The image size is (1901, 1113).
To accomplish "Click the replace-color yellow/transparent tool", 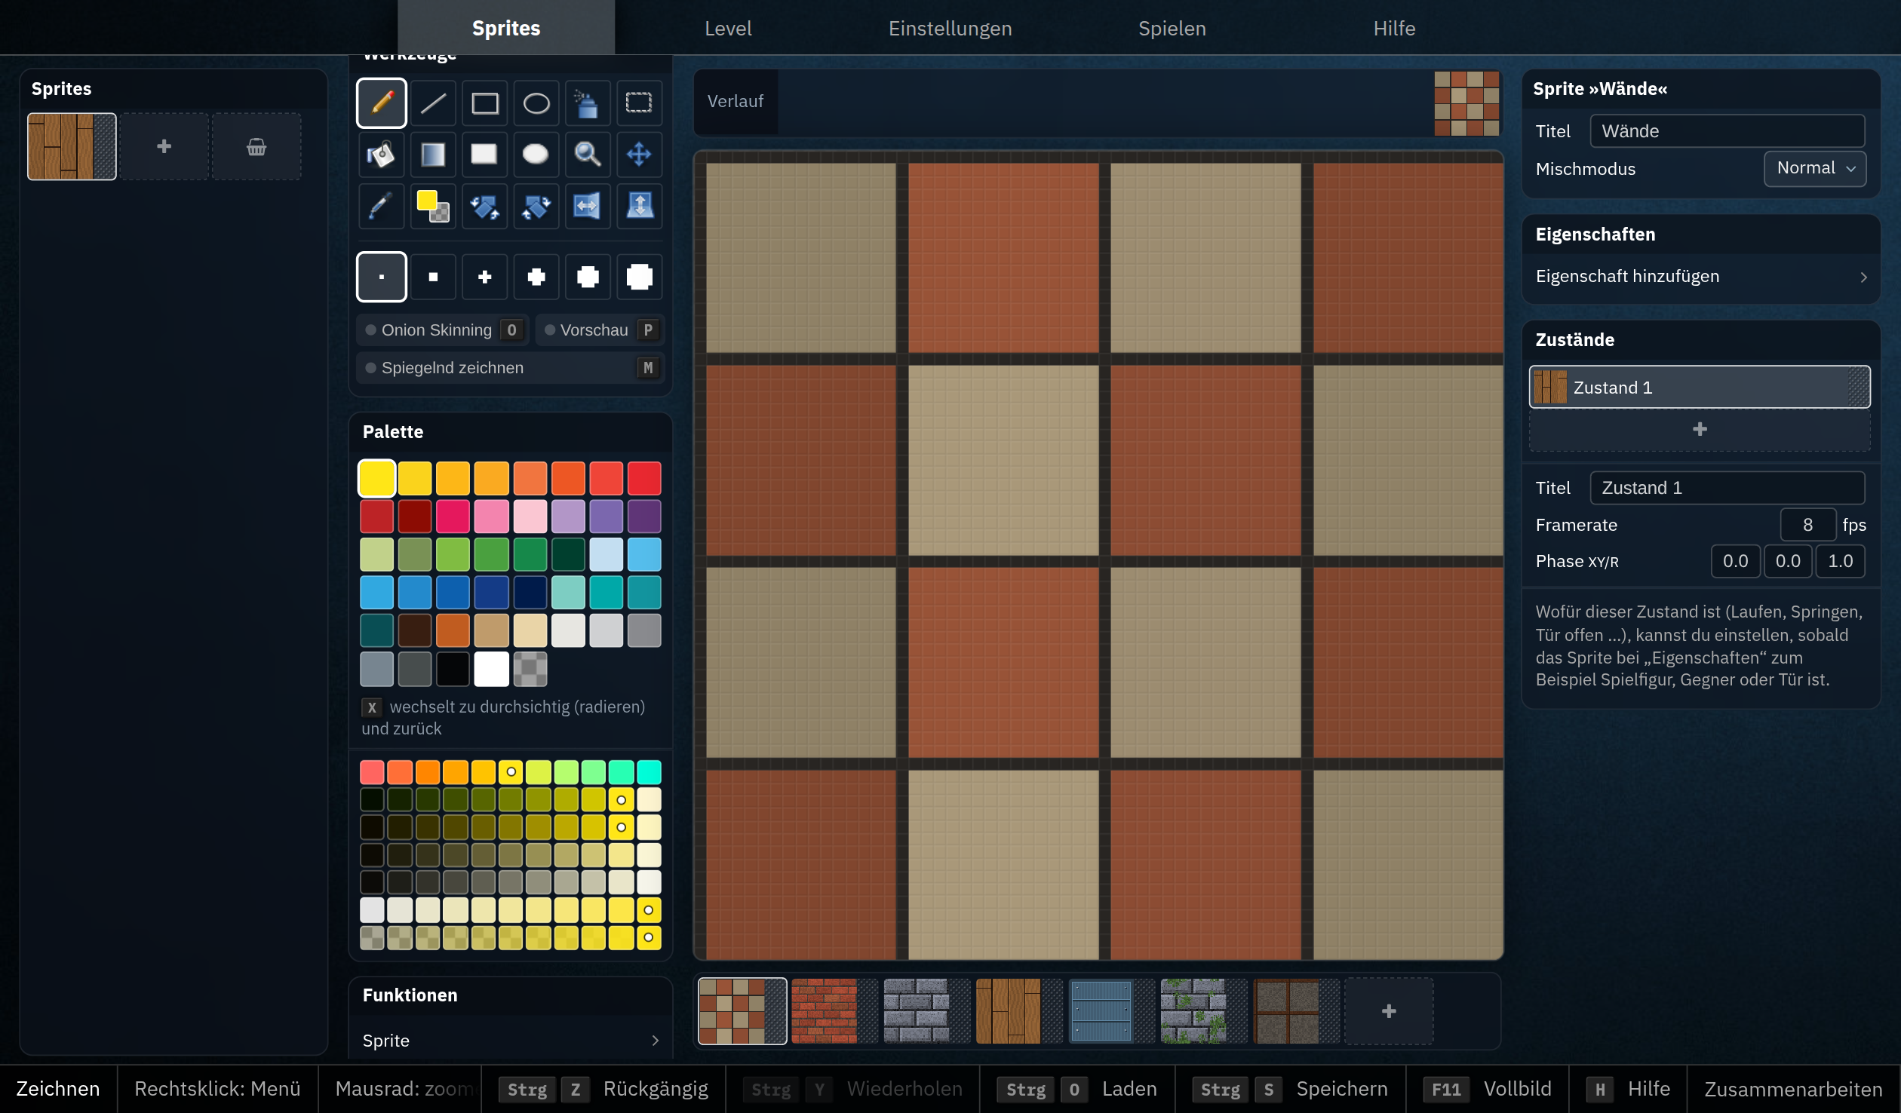I will pos(433,206).
